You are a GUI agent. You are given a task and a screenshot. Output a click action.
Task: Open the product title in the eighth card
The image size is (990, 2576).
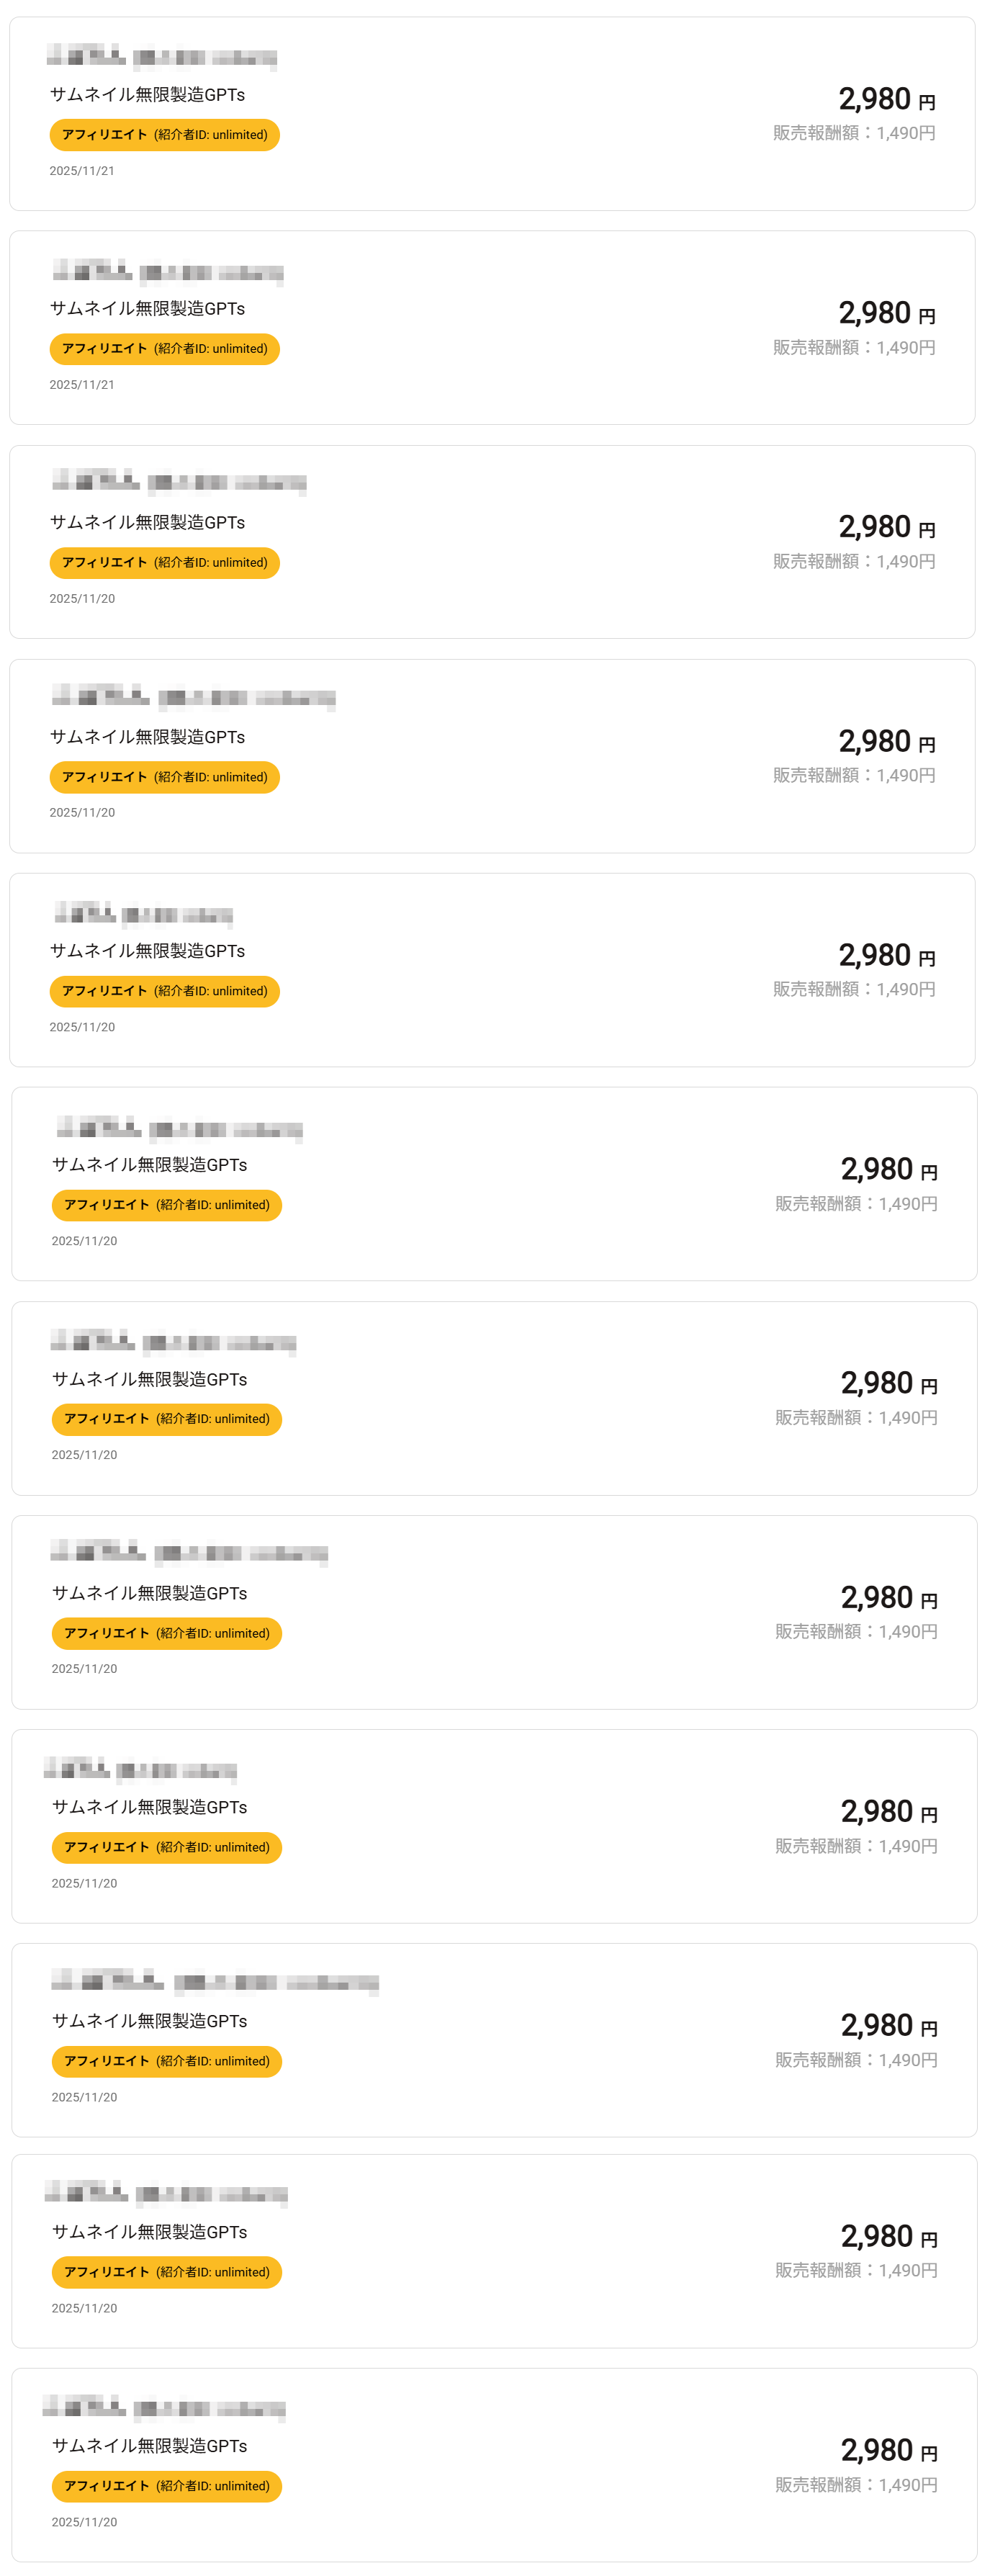click(x=149, y=1593)
